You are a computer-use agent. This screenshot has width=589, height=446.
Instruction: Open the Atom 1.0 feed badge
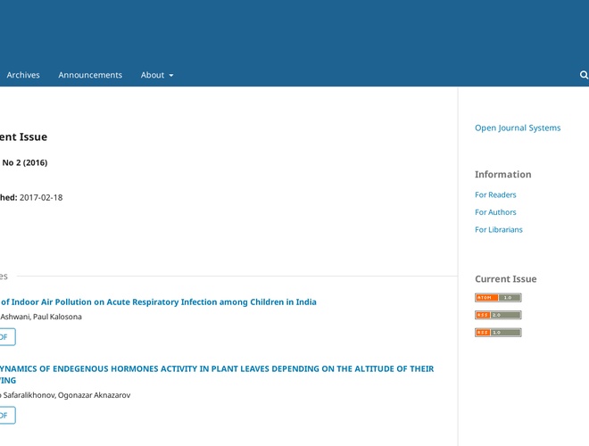click(497, 298)
